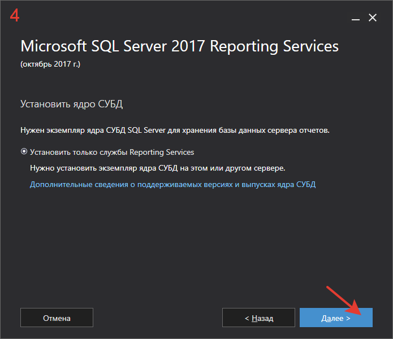Open link about supported СУБД versions

(x=172, y=185)
